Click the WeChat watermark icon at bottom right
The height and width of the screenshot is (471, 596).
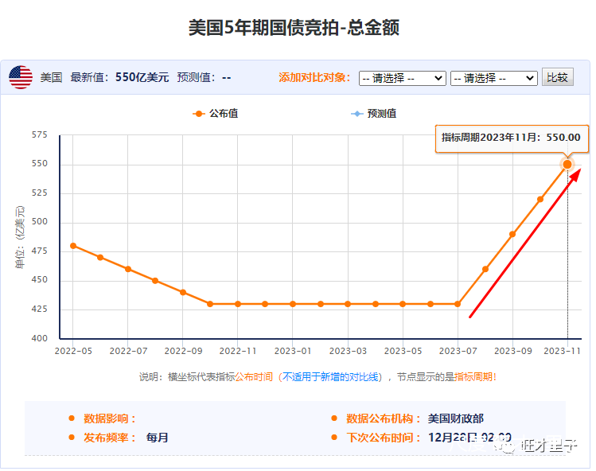coord(507,446)
